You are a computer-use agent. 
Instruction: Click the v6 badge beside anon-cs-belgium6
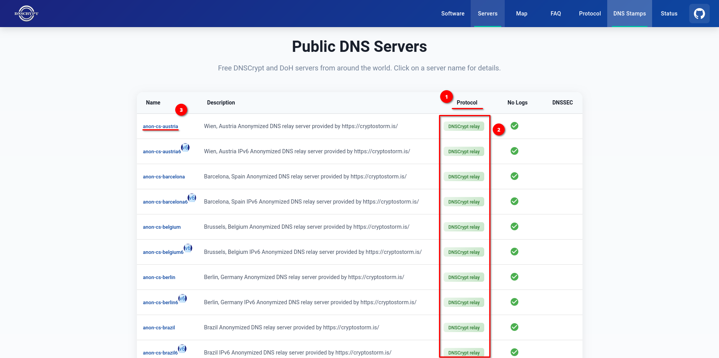pos(188,248)
